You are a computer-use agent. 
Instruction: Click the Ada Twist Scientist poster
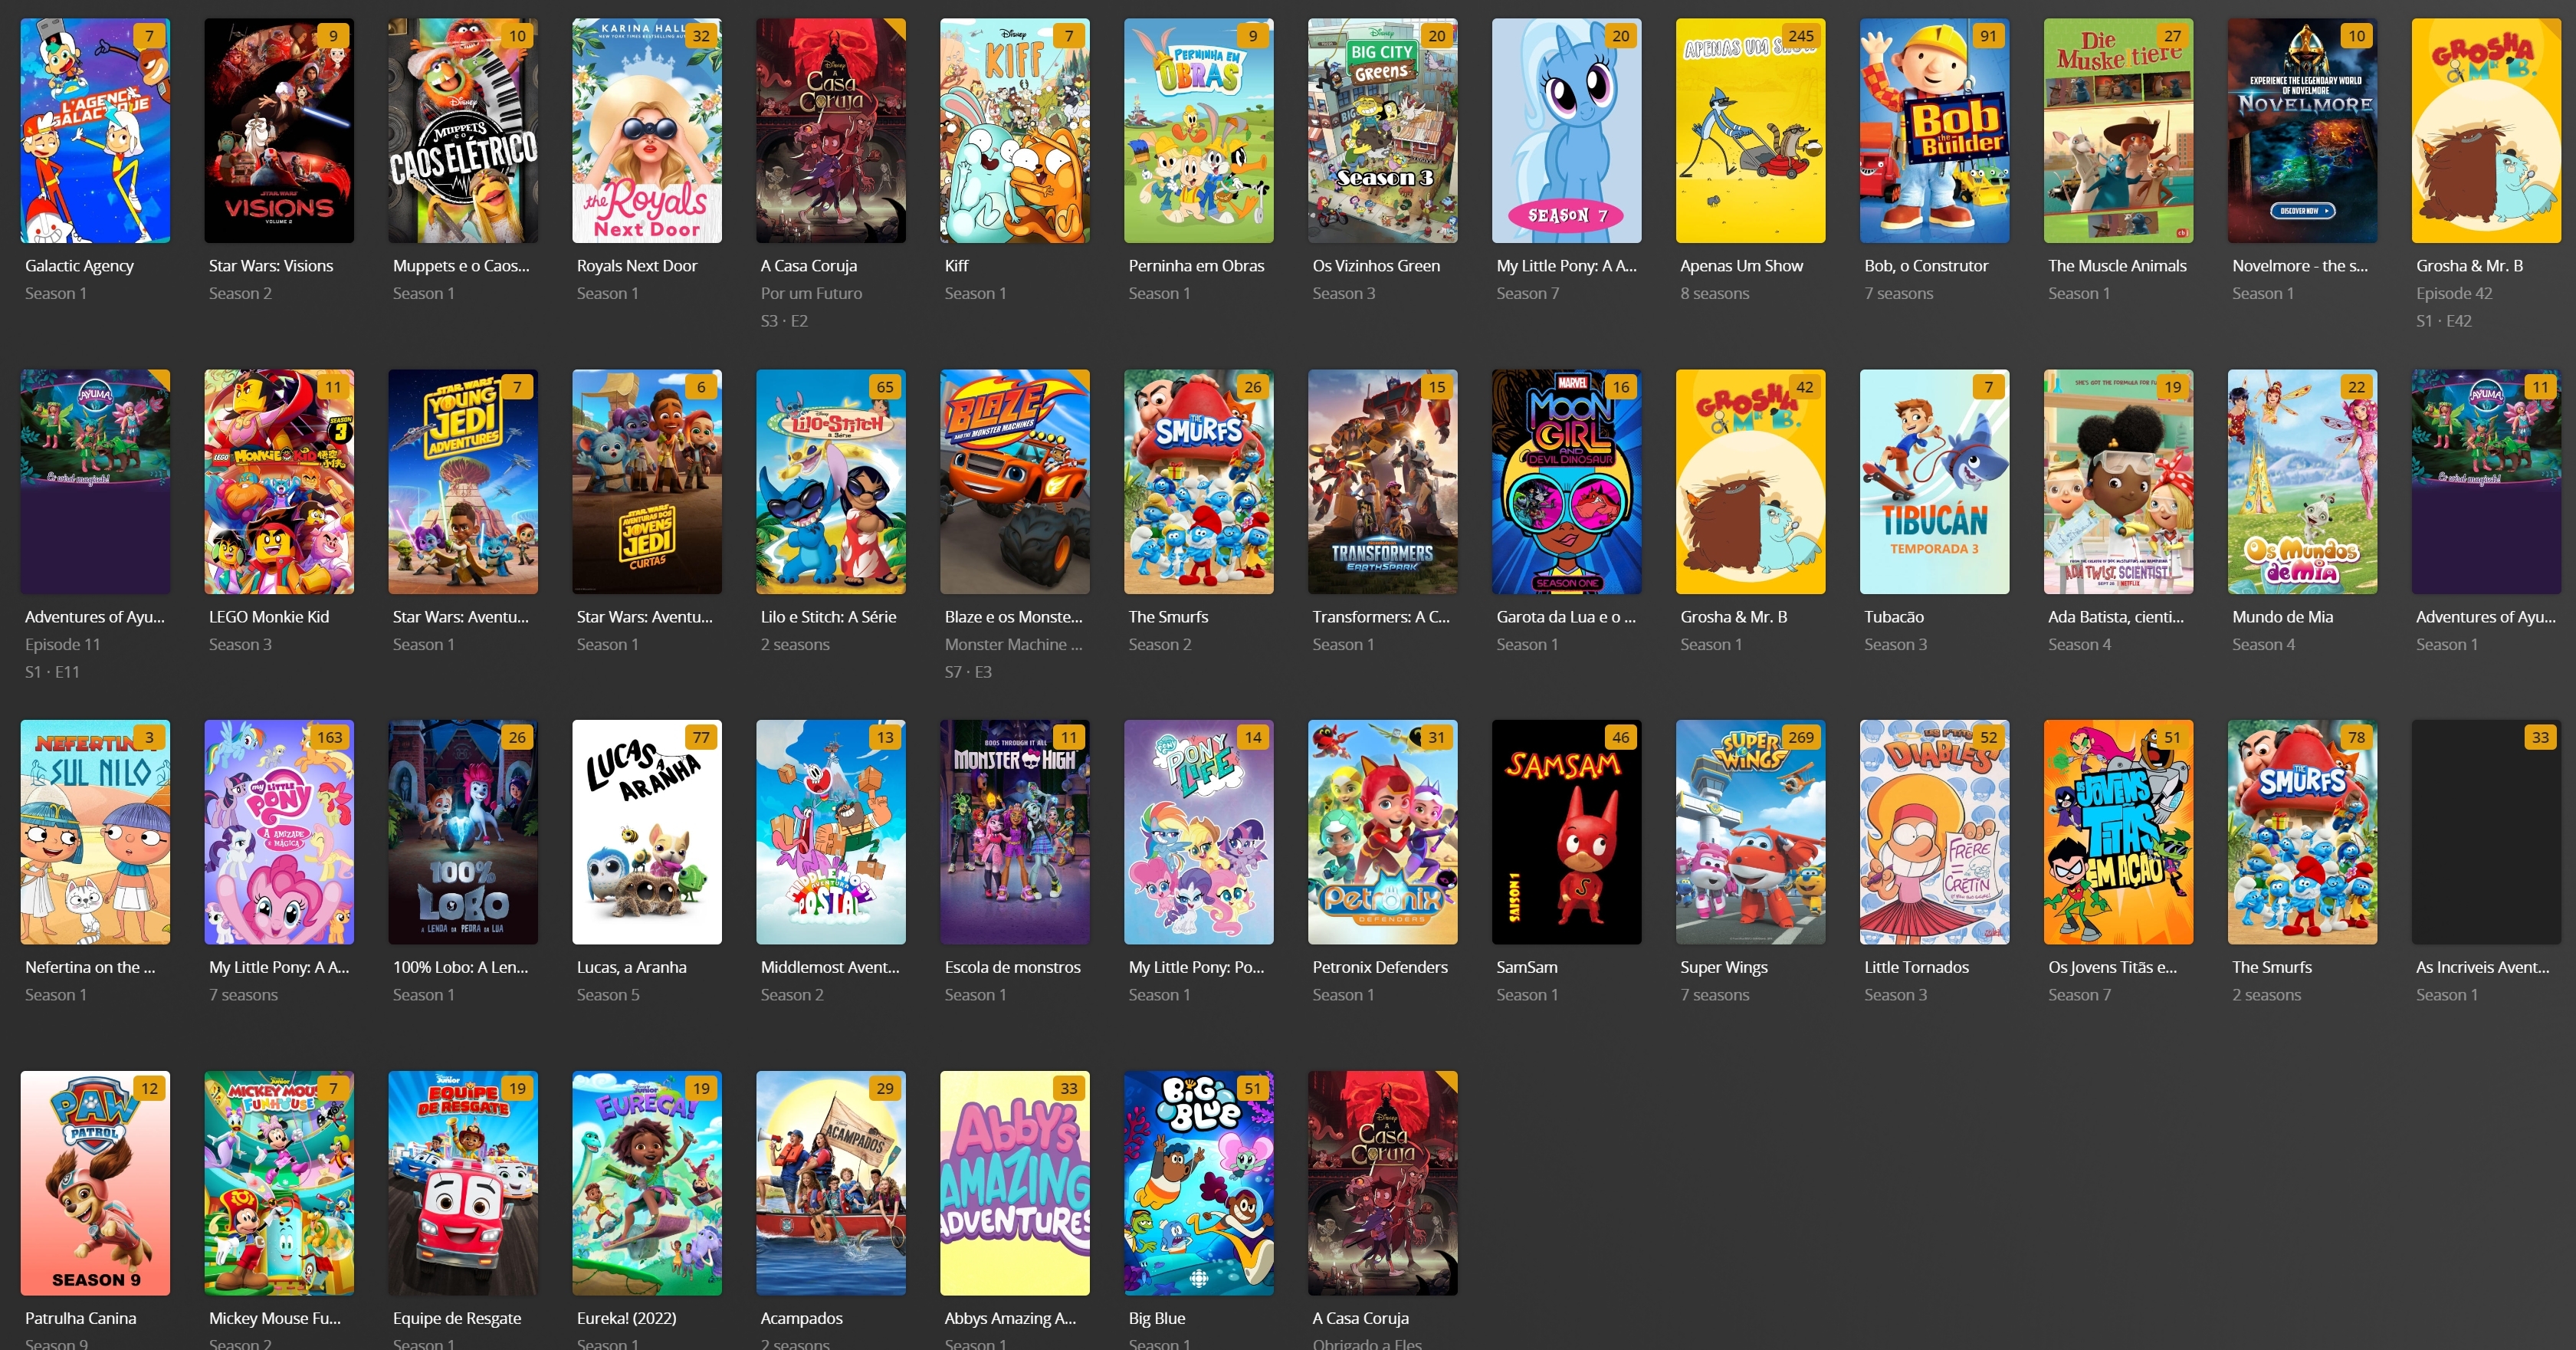click(2119, 482)
